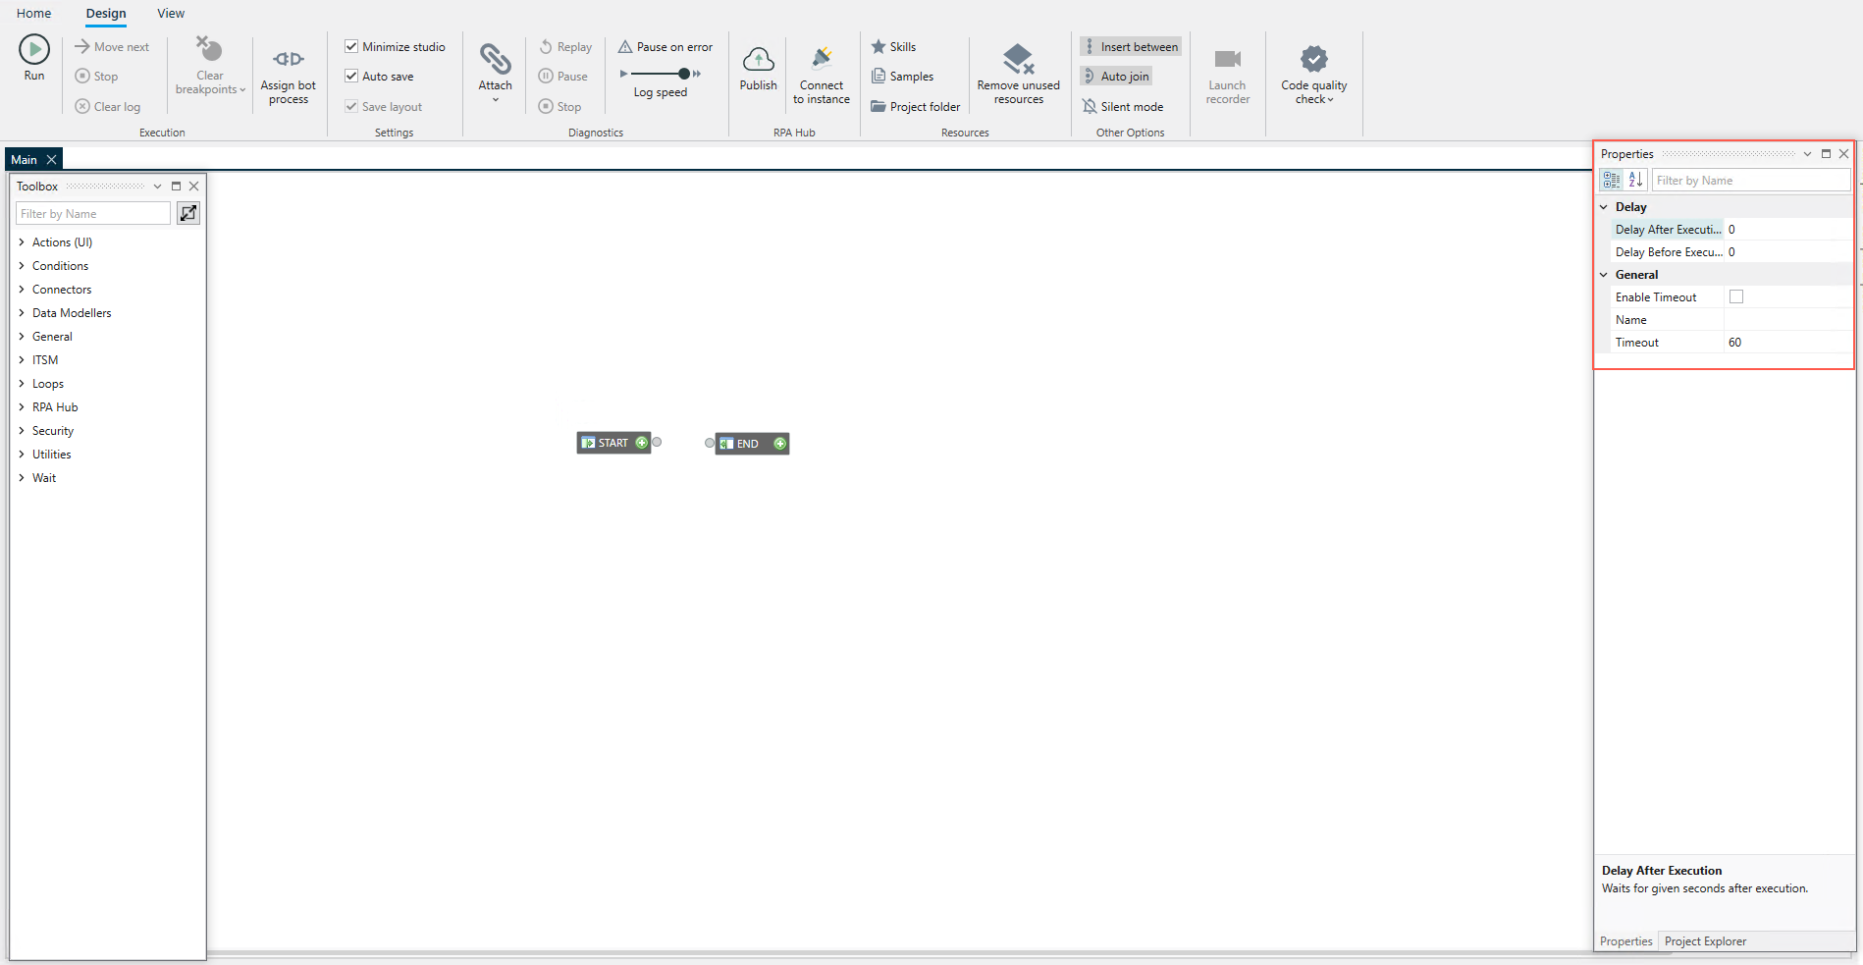
Task: Toggle Pause on error option
Action: click(665, 47)
